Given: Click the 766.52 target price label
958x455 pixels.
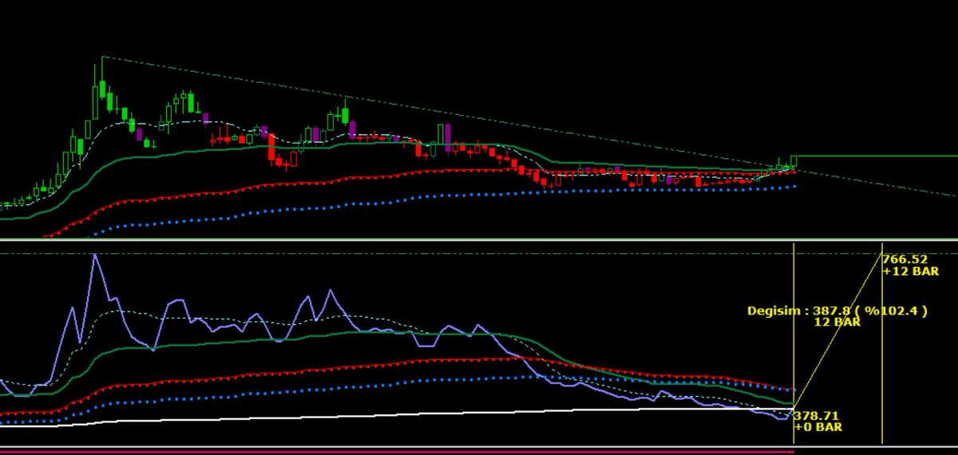Looking at the screenshot, I should pyautogui.click(x=905, y=259).
